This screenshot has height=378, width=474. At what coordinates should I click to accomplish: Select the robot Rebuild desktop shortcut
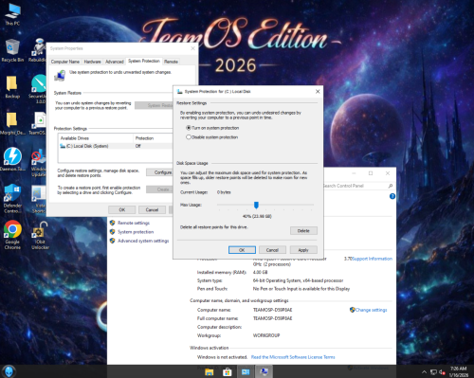(x=38, y=50)
